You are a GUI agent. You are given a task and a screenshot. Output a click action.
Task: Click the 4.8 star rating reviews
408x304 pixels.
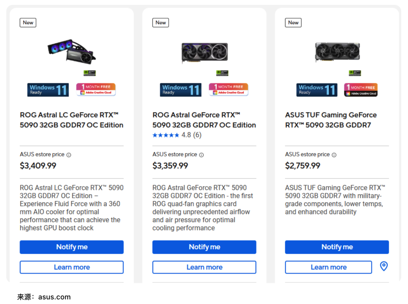177,135
